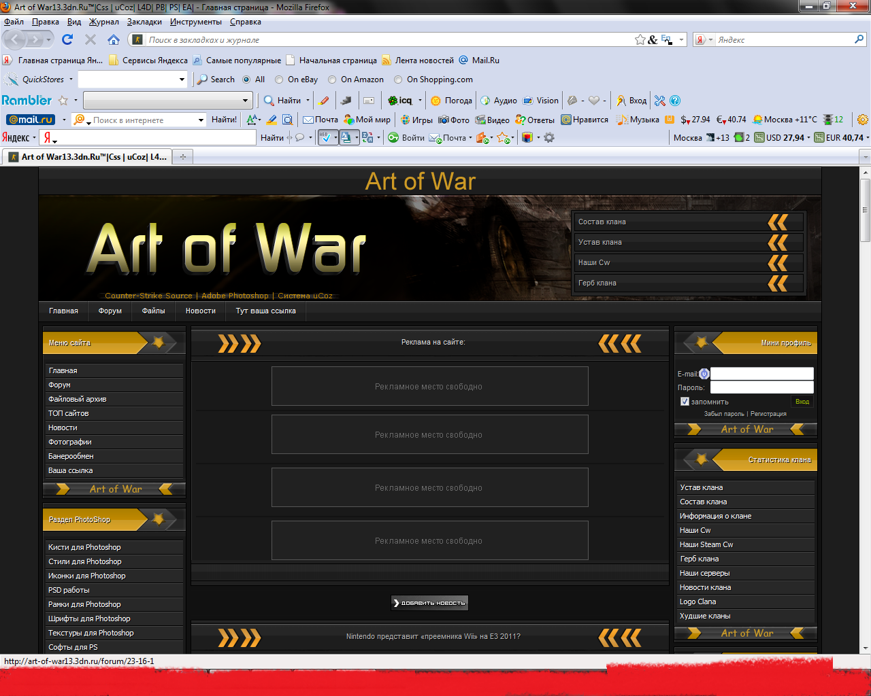Select the On Shopping.com radio button
The width and height of the screenshot is (871, 696).
pyautogui.click(x=398, y=80)
